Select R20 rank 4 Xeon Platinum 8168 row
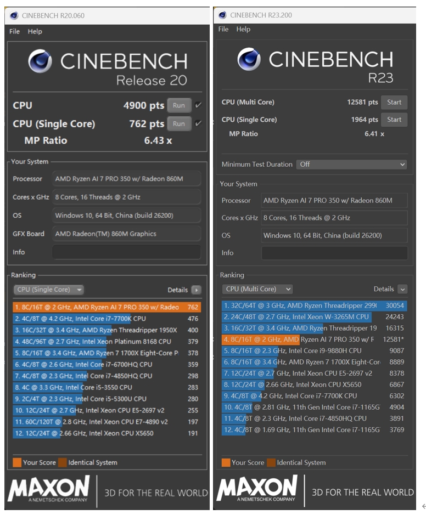Screen dimensions: 426x515 pos(107,342)
